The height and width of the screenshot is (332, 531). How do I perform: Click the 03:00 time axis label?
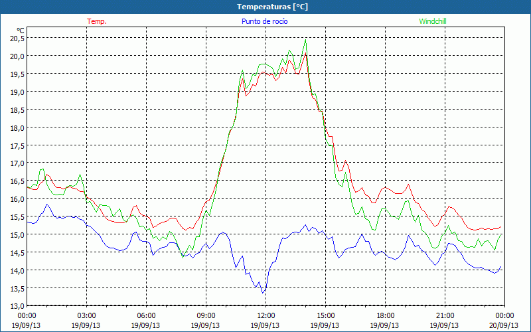tap(86, 316)
